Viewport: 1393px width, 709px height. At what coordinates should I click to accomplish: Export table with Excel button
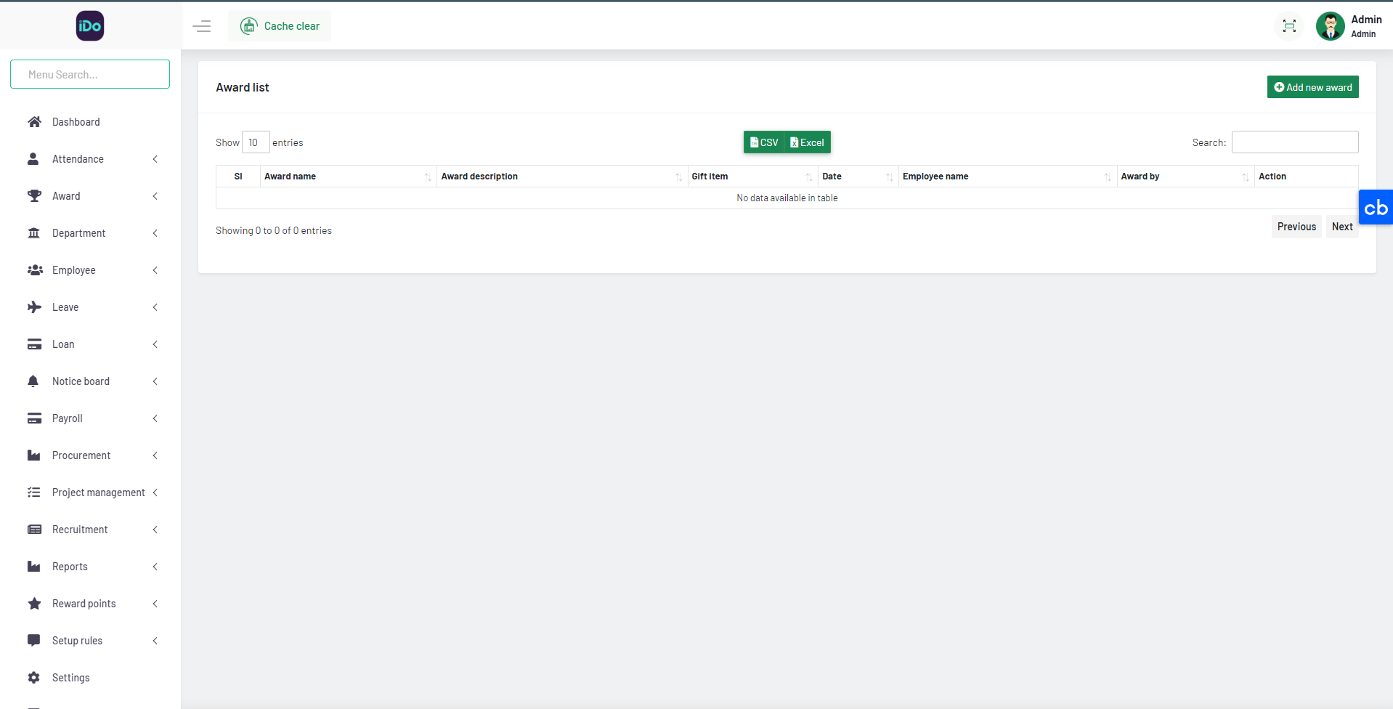tap(807, 142)
